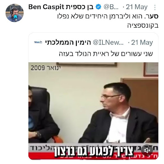164x164 pixels.
Task: Click the blue verified badge
Action: (x=98, y=7)
